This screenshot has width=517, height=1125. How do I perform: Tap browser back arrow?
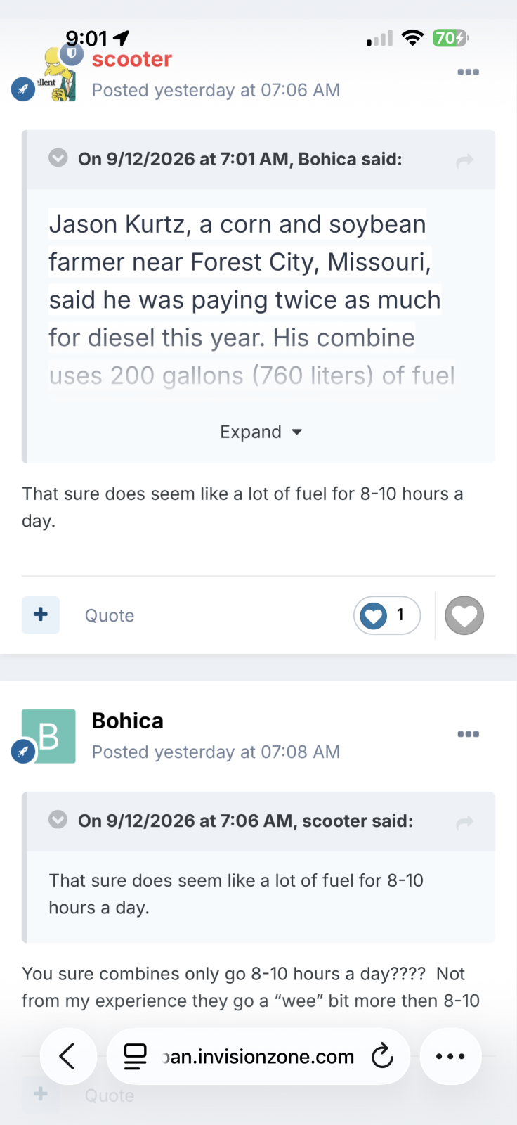pyautogui.click(x=68, y=1056)
